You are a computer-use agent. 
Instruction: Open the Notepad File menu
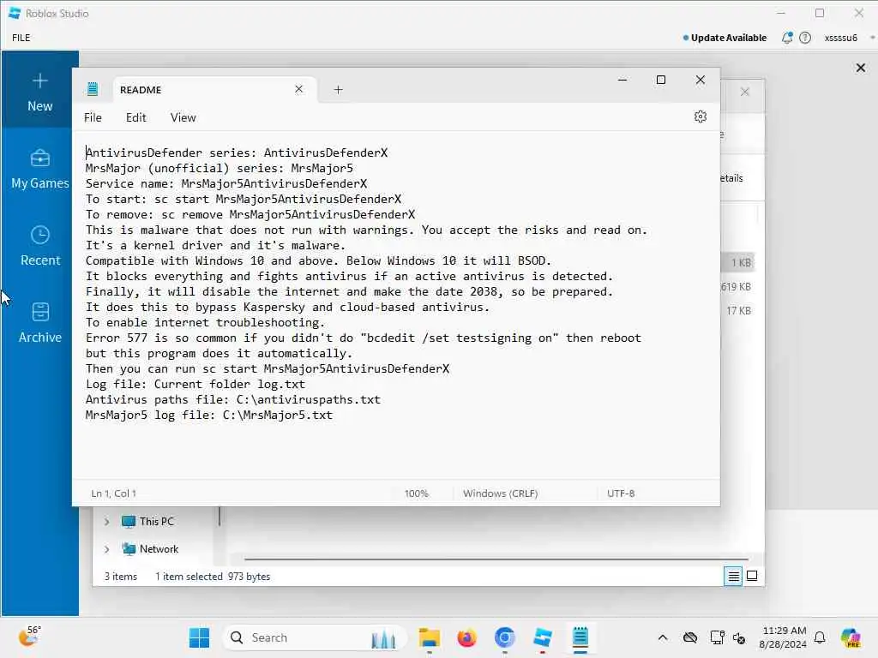[x=93, y=117]
